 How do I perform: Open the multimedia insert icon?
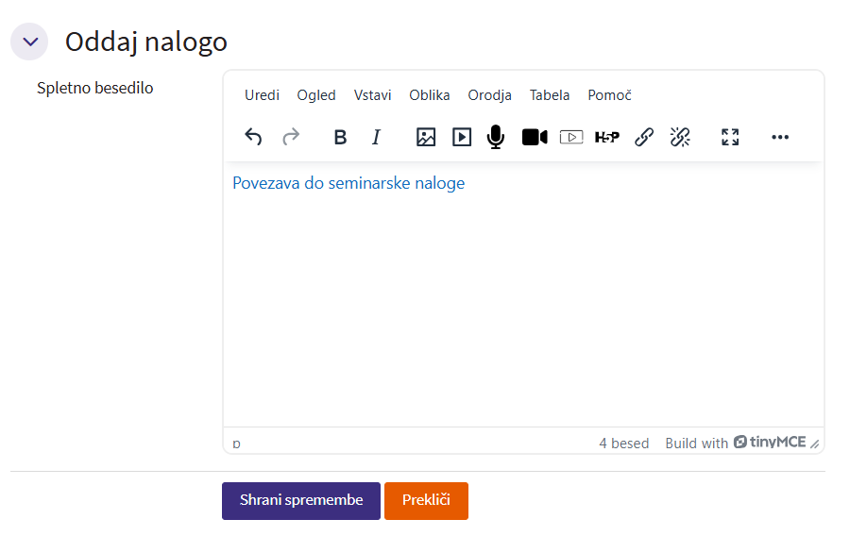[x=462, y=137]
